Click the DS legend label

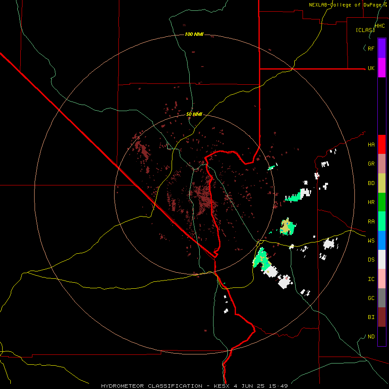click(x=371, y=259)
